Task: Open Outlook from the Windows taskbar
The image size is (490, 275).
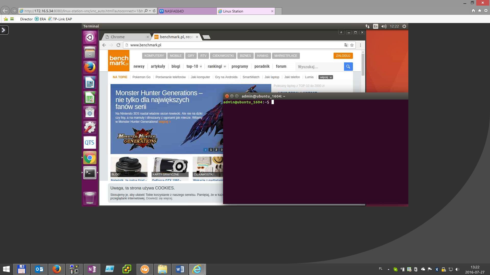Action: tap(39, 269)
